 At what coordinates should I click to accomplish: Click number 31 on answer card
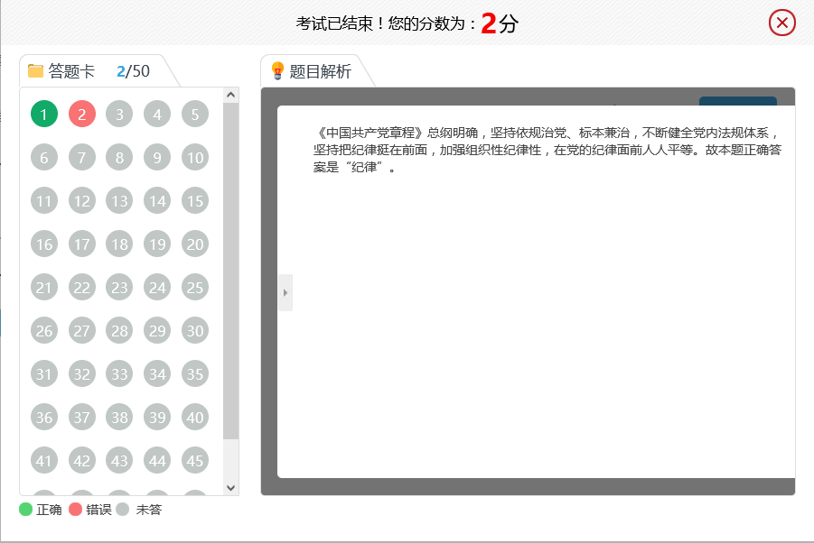click(44, 373)
